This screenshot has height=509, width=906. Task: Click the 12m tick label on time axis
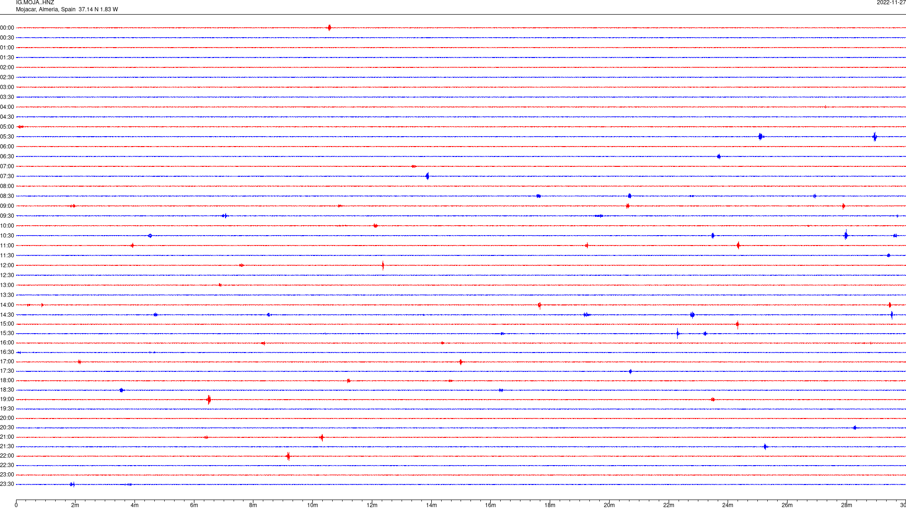372,505
